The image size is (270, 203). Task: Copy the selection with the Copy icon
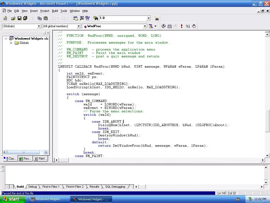click(x=40, y=18)
